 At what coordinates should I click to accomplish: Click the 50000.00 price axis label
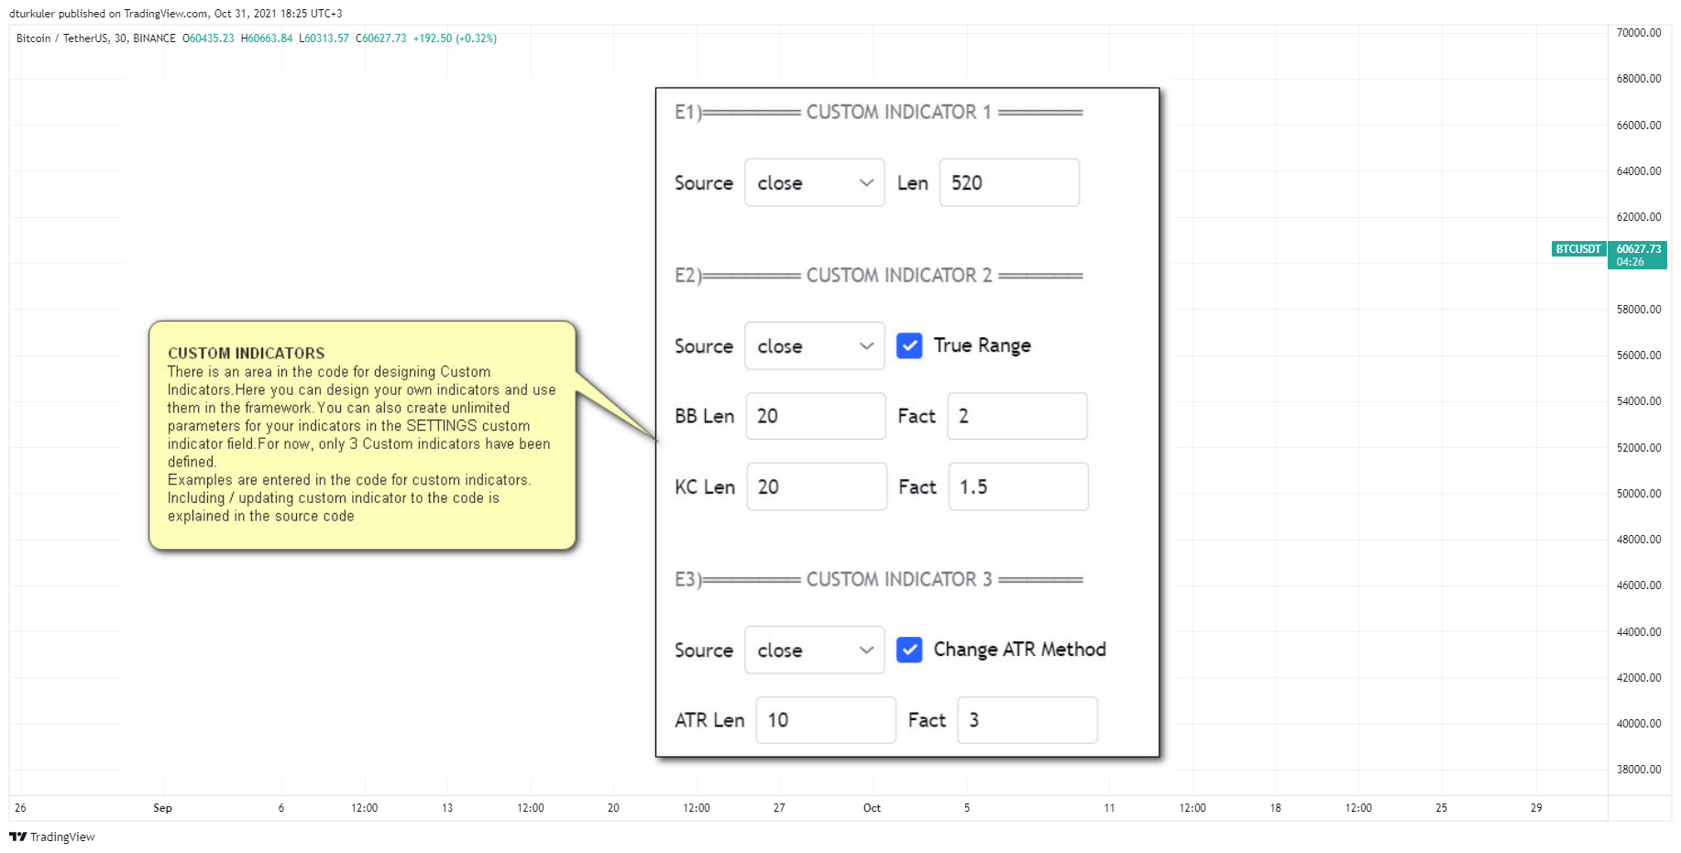[1639, 494]
